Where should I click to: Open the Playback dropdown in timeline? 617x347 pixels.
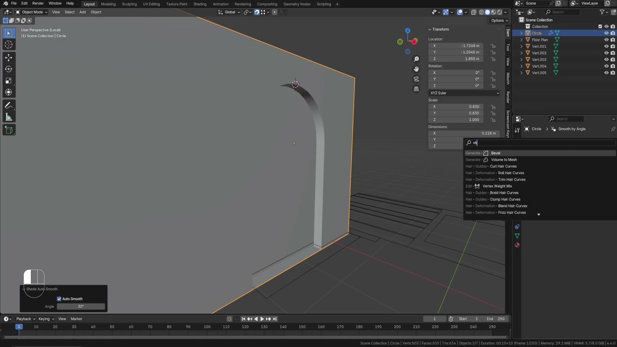tap(25, 319)
